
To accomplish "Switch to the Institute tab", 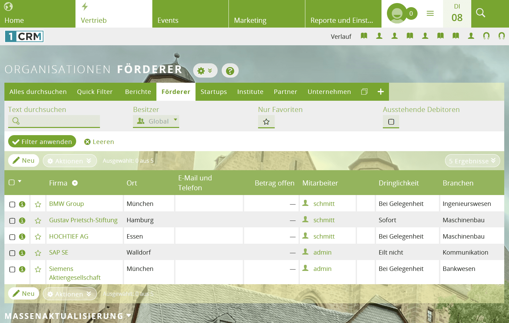I will [250, 92].
